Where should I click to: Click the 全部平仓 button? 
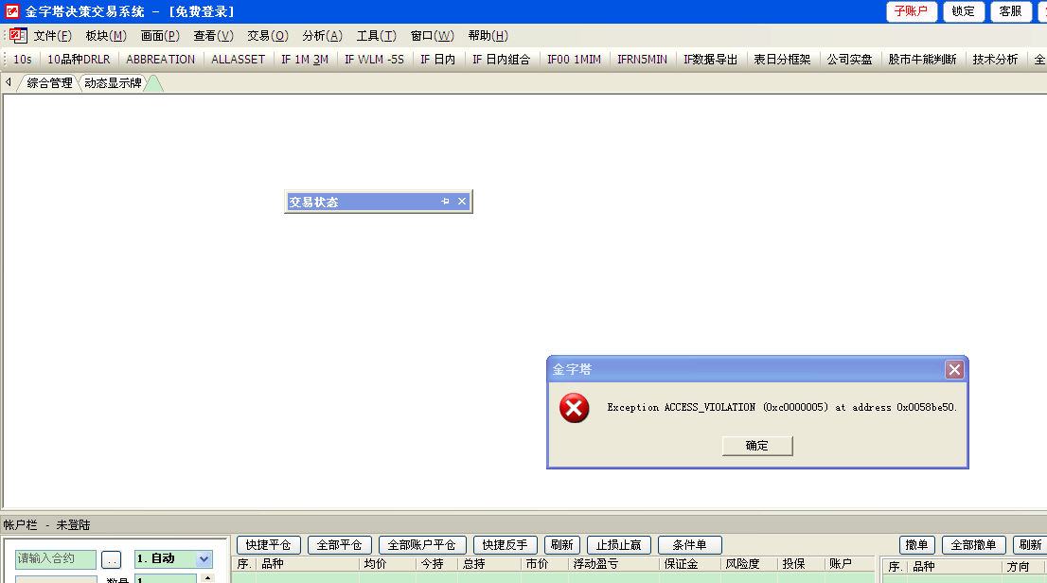tap(339, 545)
